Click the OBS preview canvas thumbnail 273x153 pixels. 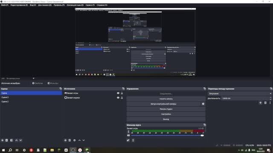coord(136,42)
